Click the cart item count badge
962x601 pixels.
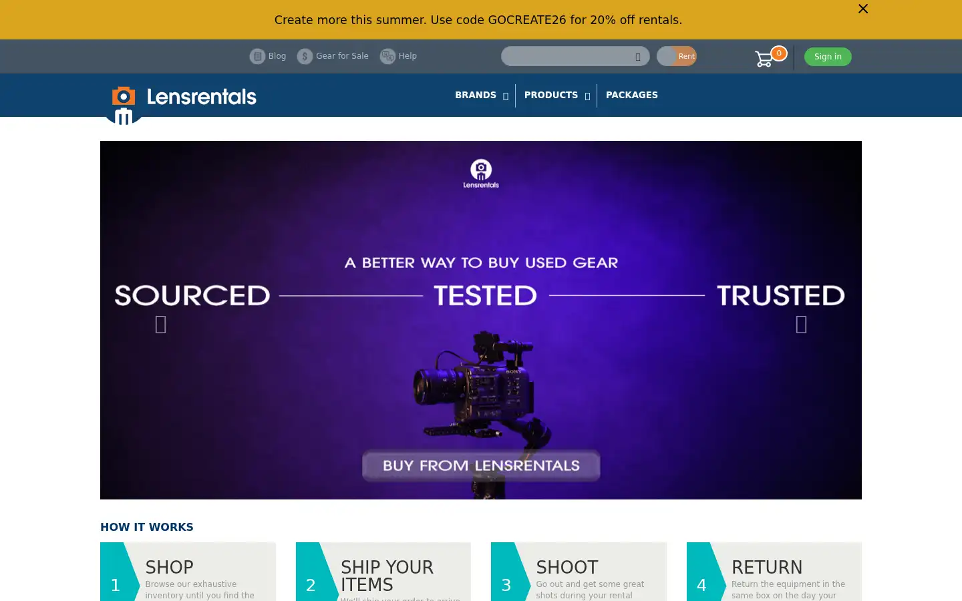coord(779,53)
